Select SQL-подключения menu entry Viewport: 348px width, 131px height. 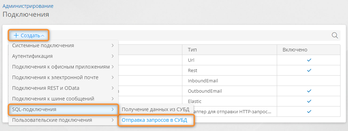coord(63,109)
